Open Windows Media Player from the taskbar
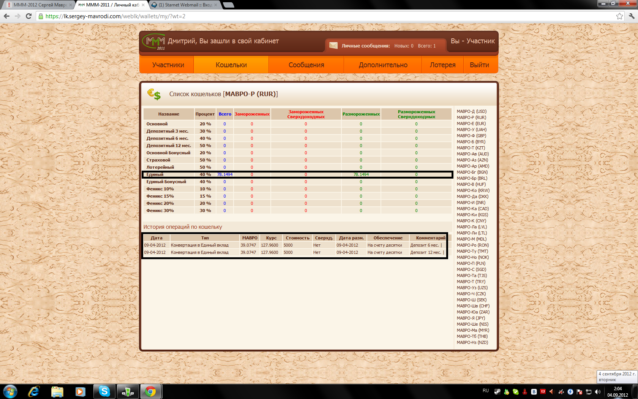Image resolution: width=638 pixels, height=399 pixels. (x=80, y=391)
